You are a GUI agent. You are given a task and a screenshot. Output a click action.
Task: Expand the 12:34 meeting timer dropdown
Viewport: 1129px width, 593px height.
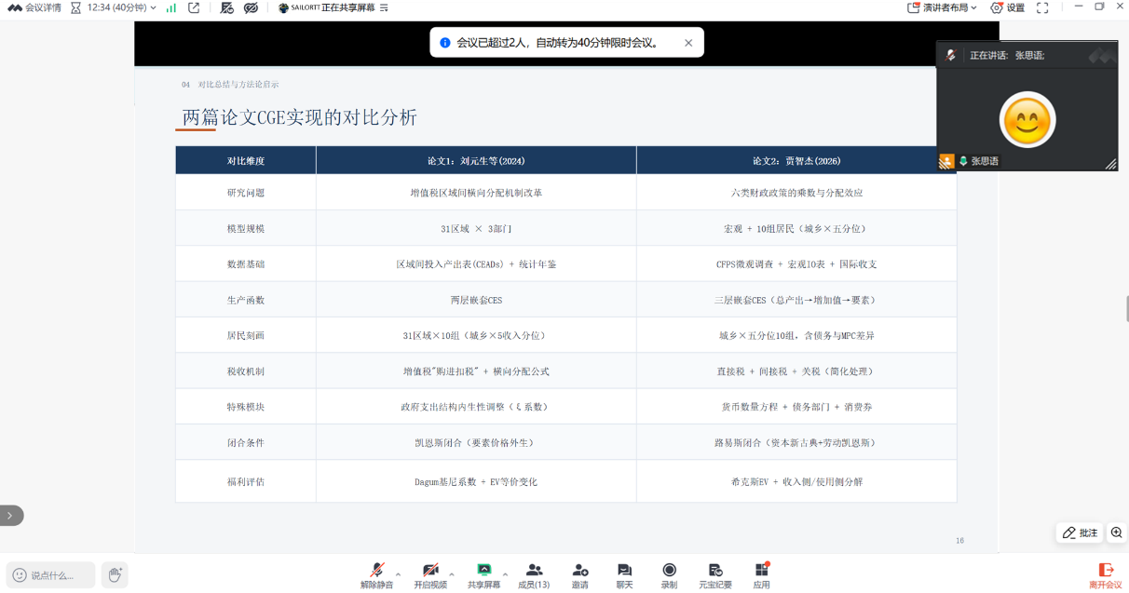[153, 8]
